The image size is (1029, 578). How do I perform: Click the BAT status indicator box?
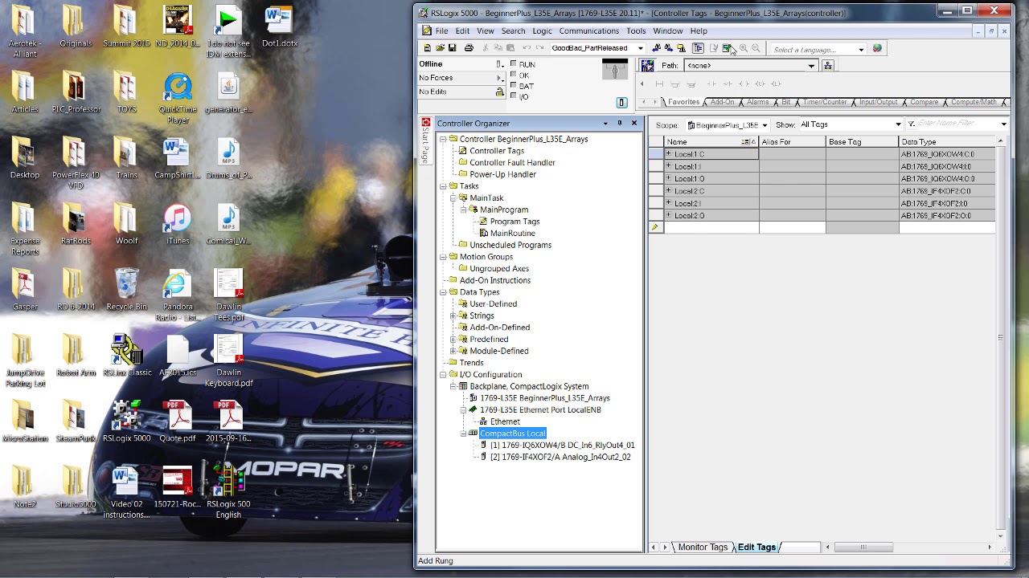click(514, 85)
